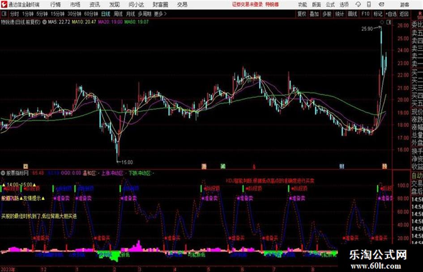
Task: Open the message envelope icon
Action: click(x=381, y=4)
